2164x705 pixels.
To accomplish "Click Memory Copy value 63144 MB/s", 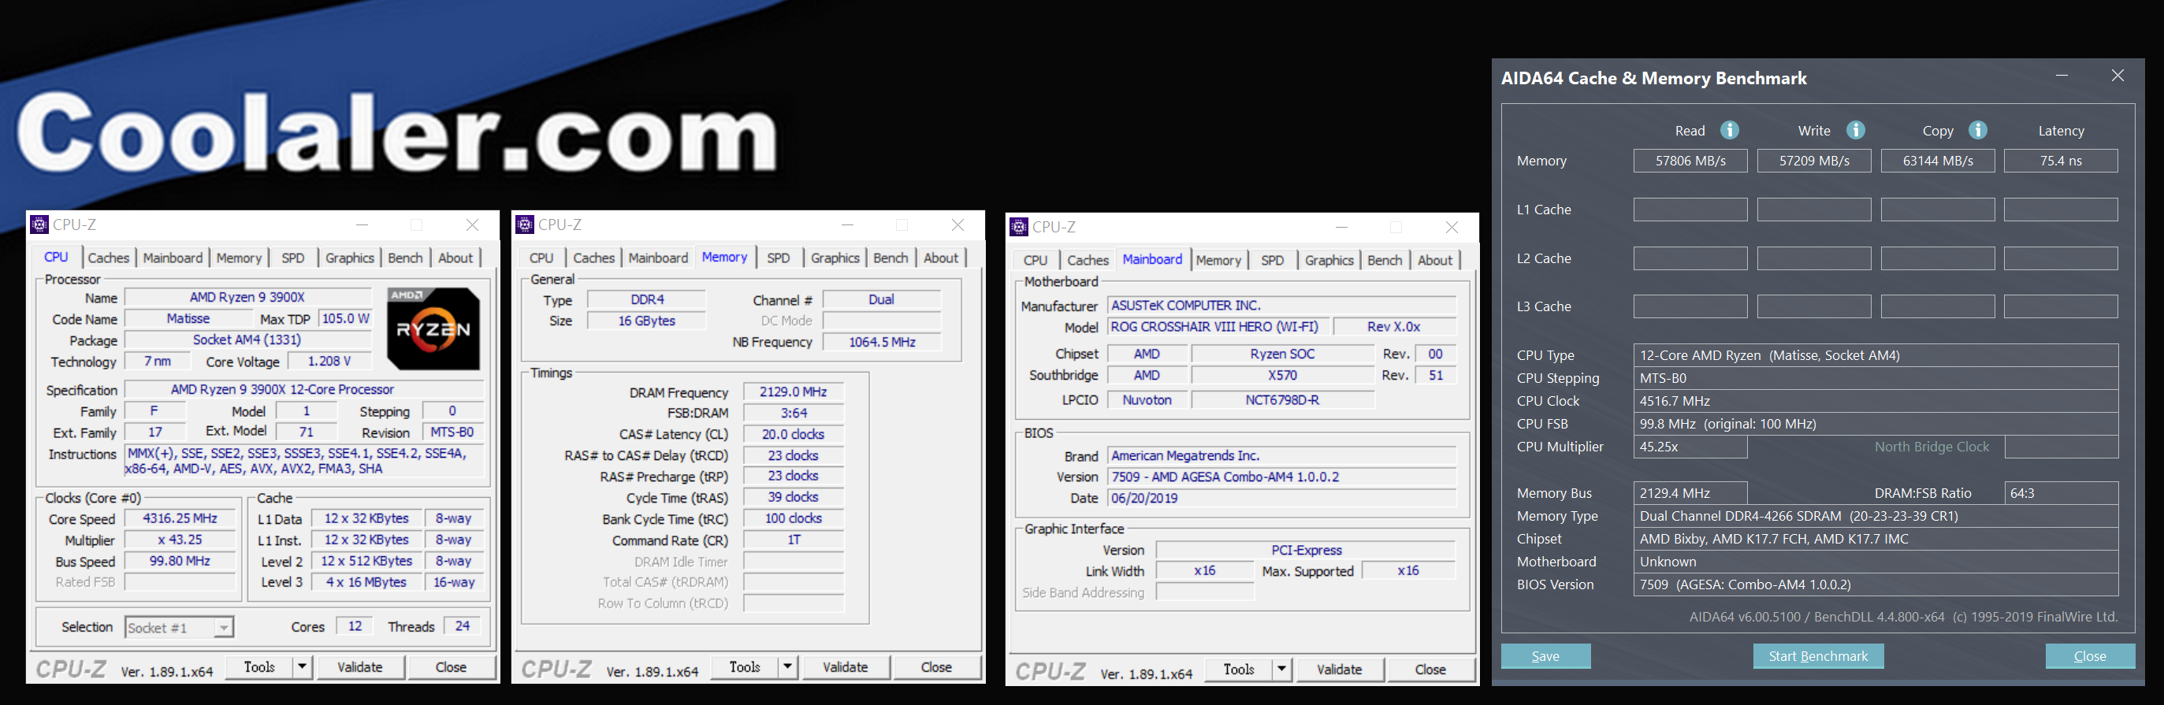I will click(x=1937, y=161).
